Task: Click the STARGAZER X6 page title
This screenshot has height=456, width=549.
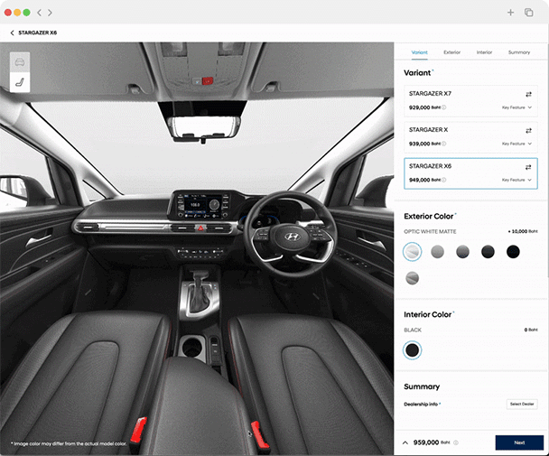Action: [37, 33]
